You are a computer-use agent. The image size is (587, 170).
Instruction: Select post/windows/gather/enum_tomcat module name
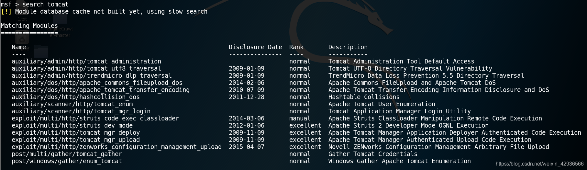67,161
